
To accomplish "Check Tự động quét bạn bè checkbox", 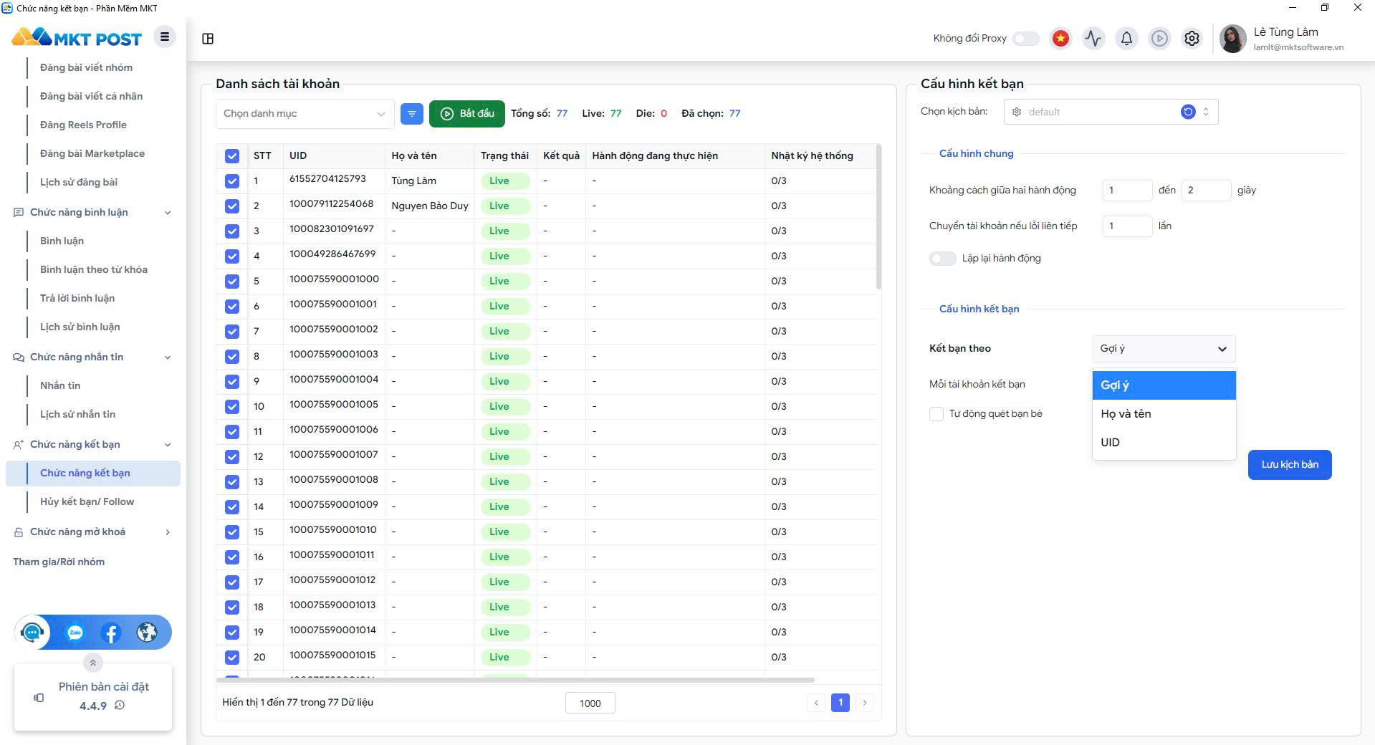I will (936, 414).
